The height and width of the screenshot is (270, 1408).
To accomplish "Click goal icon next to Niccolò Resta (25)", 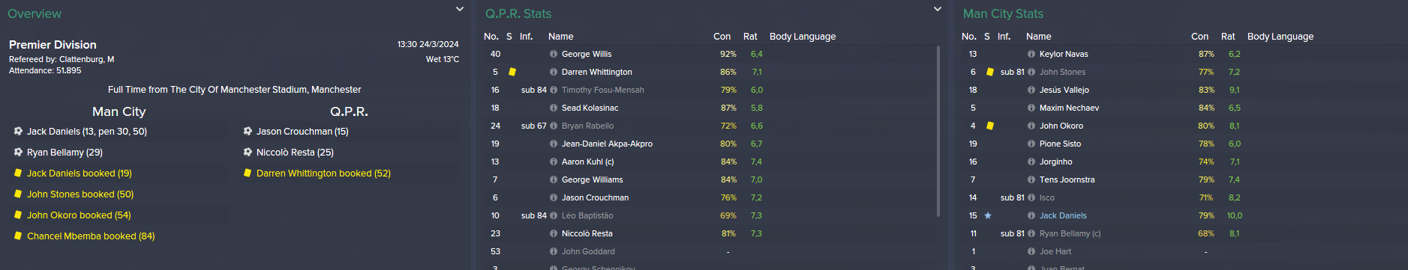I will coord(248,152).
